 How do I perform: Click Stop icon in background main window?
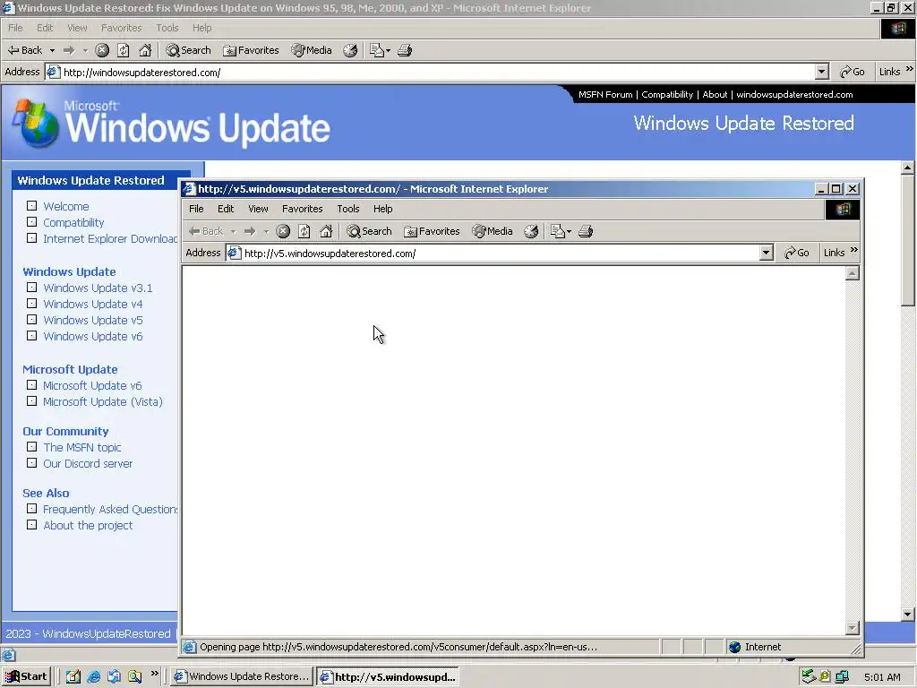coord(102,50)
